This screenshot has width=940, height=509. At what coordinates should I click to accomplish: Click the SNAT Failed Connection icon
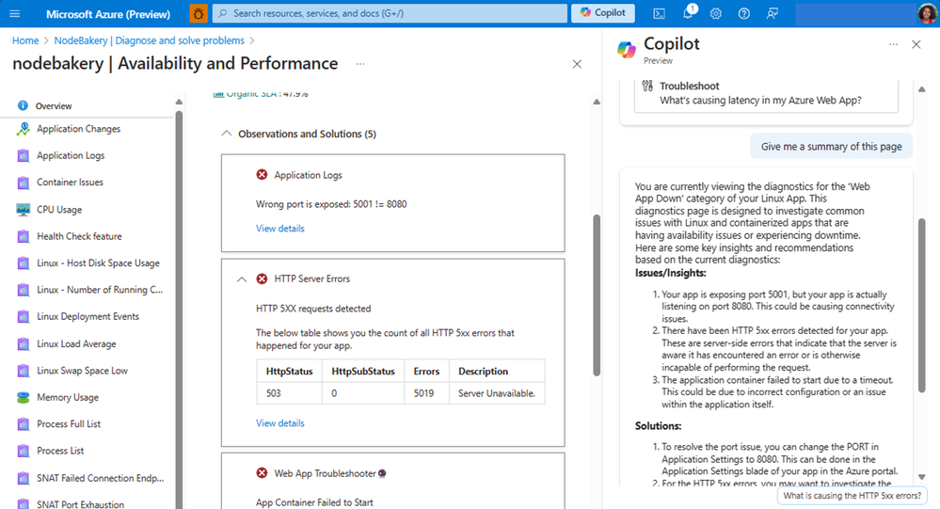(23, 478)
